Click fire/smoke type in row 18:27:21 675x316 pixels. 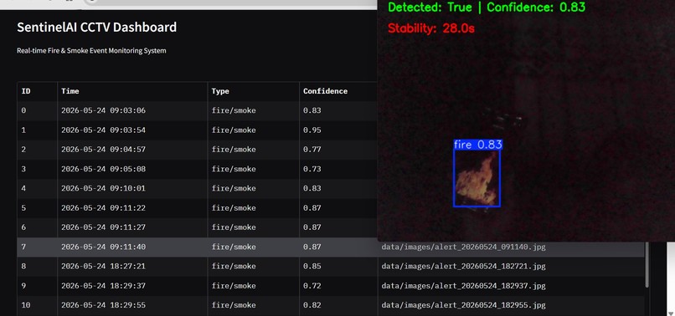[234, 266]
